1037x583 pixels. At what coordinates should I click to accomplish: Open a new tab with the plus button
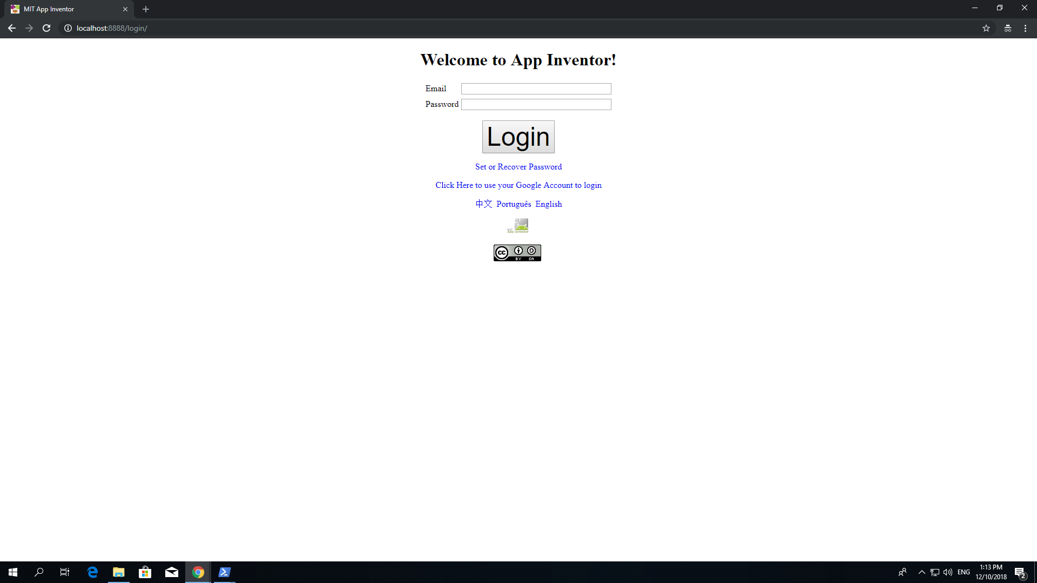(x=146, y=9)
